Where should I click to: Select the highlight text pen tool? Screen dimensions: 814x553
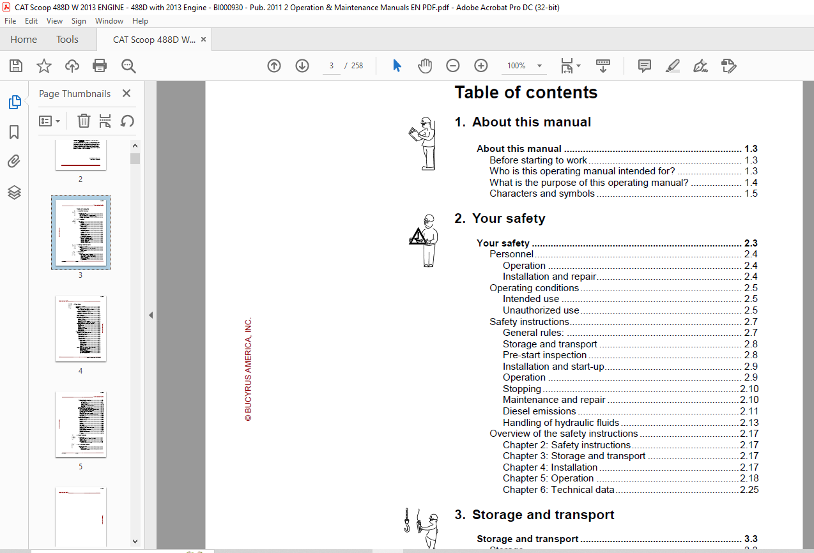point(672,65)
